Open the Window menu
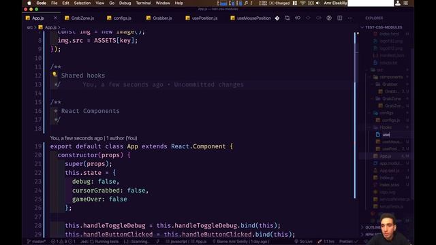 (x=163, y=3)
